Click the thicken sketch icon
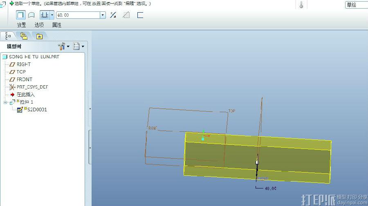 point(140,15)
